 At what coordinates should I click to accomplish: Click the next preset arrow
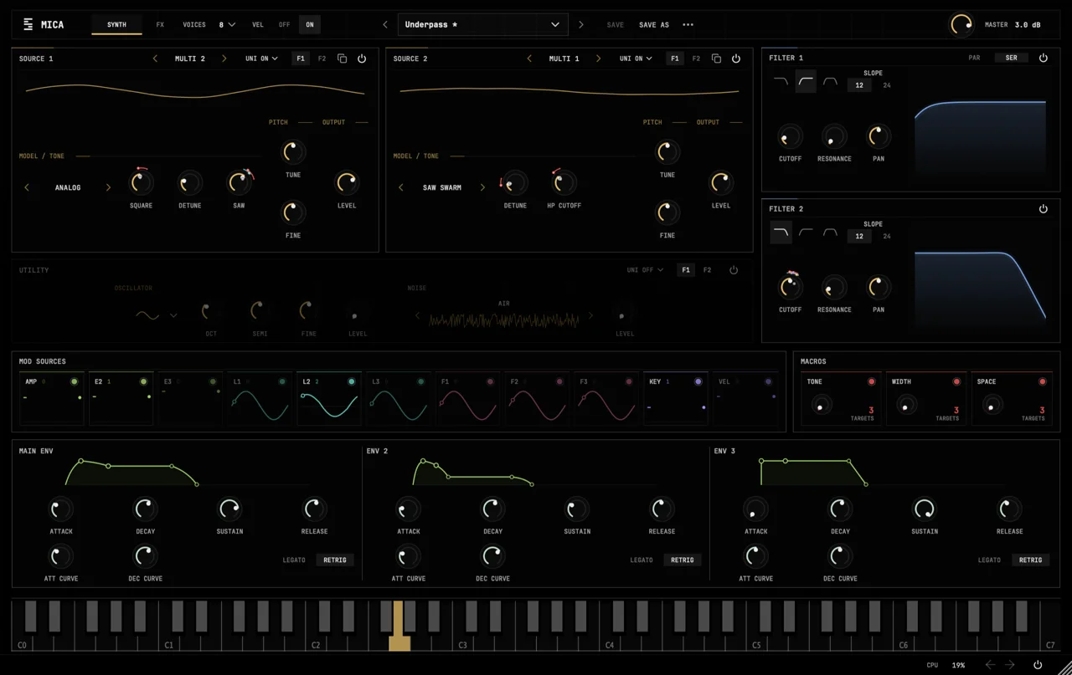581,25
